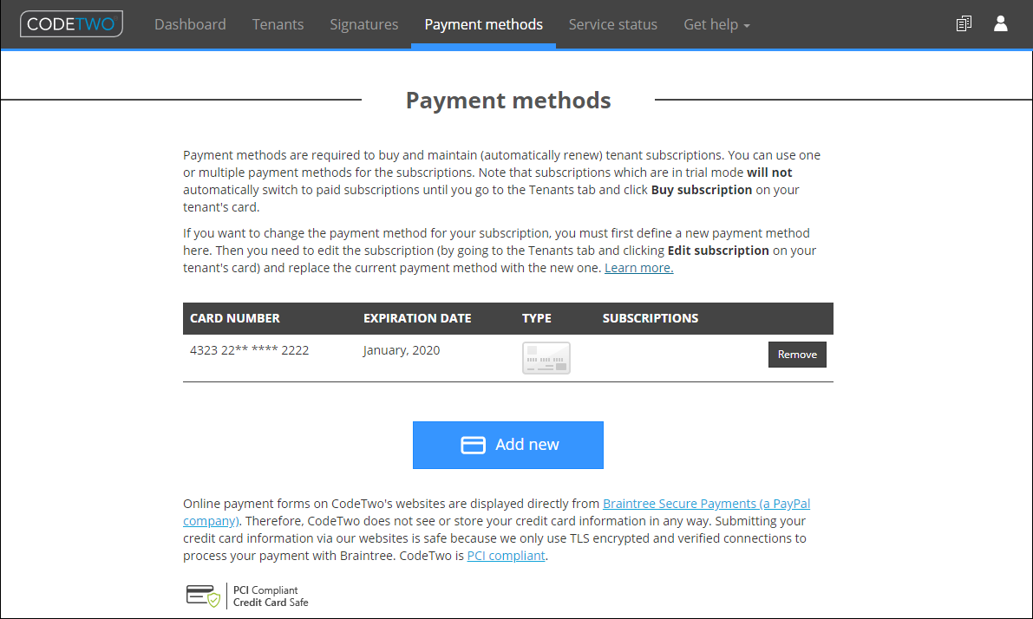Open the documents icon in header
The height and width of the screenshot is (619, 1033).
(x=964, y=24)
